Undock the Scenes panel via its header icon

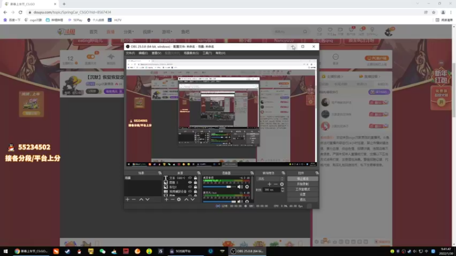[160, 173]
